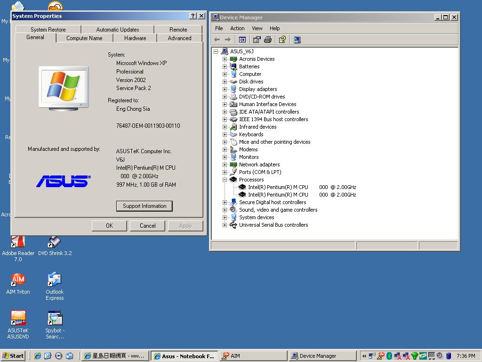Click the Universal Serial Bus controllers icon
Viewport: 482px width, 362px height.
tap(233, 225)
